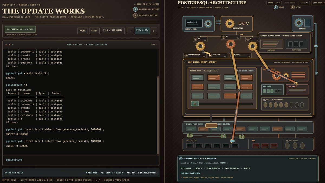Click the View Running button
This screenshot has height=183, width=325.
318,3
